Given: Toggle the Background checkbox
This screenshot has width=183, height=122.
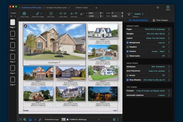Looking at the screenshot, I should 127,43.
